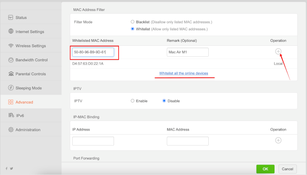Select the Whitelist filter mode

click(132, 29)
